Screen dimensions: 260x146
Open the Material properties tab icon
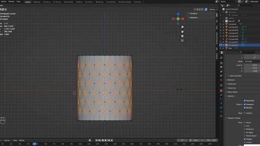(221, 116)
